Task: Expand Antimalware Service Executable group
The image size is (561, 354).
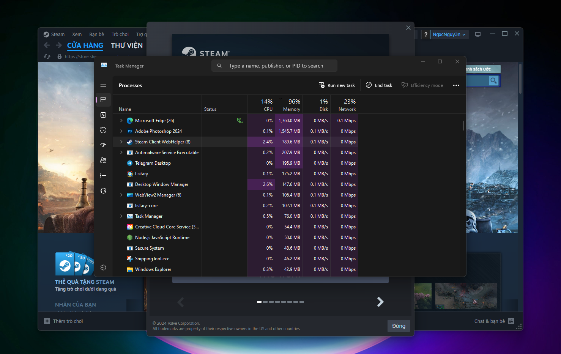Action: coord(121,153)
